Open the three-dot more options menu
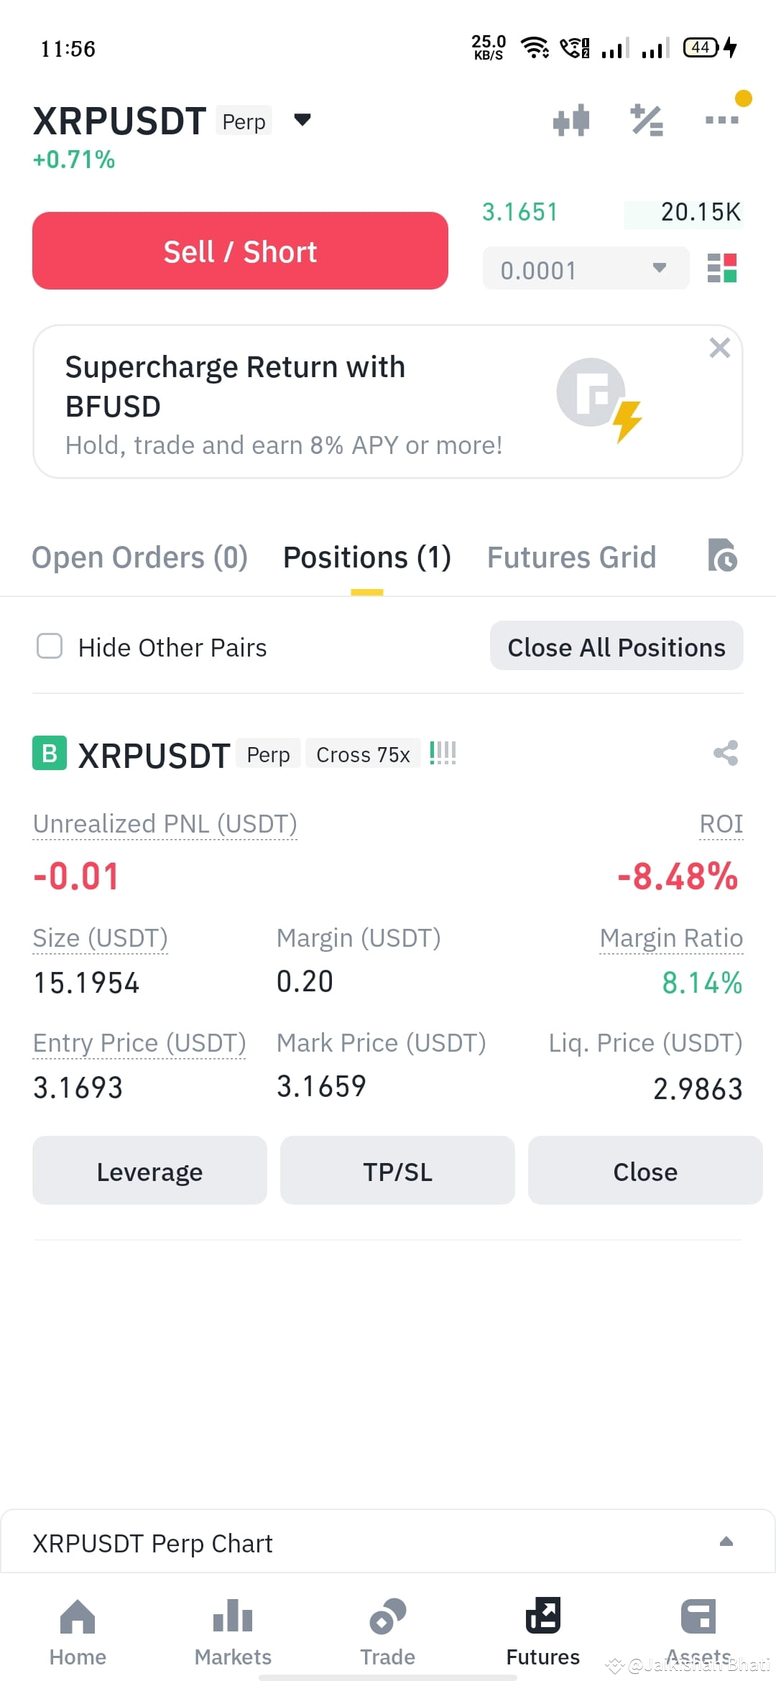This screenshot has height=1681, width=776. pos(722,120)
